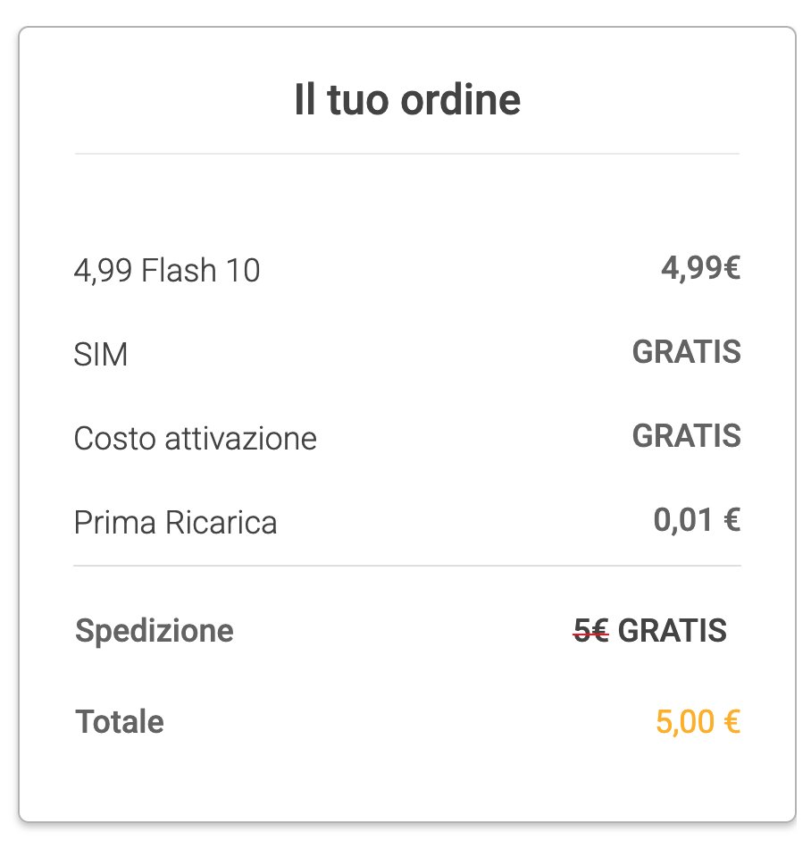This screenshot has height=849, width=811.
Task: Click the divider line above Spedizione
Action: coord(407,566)
